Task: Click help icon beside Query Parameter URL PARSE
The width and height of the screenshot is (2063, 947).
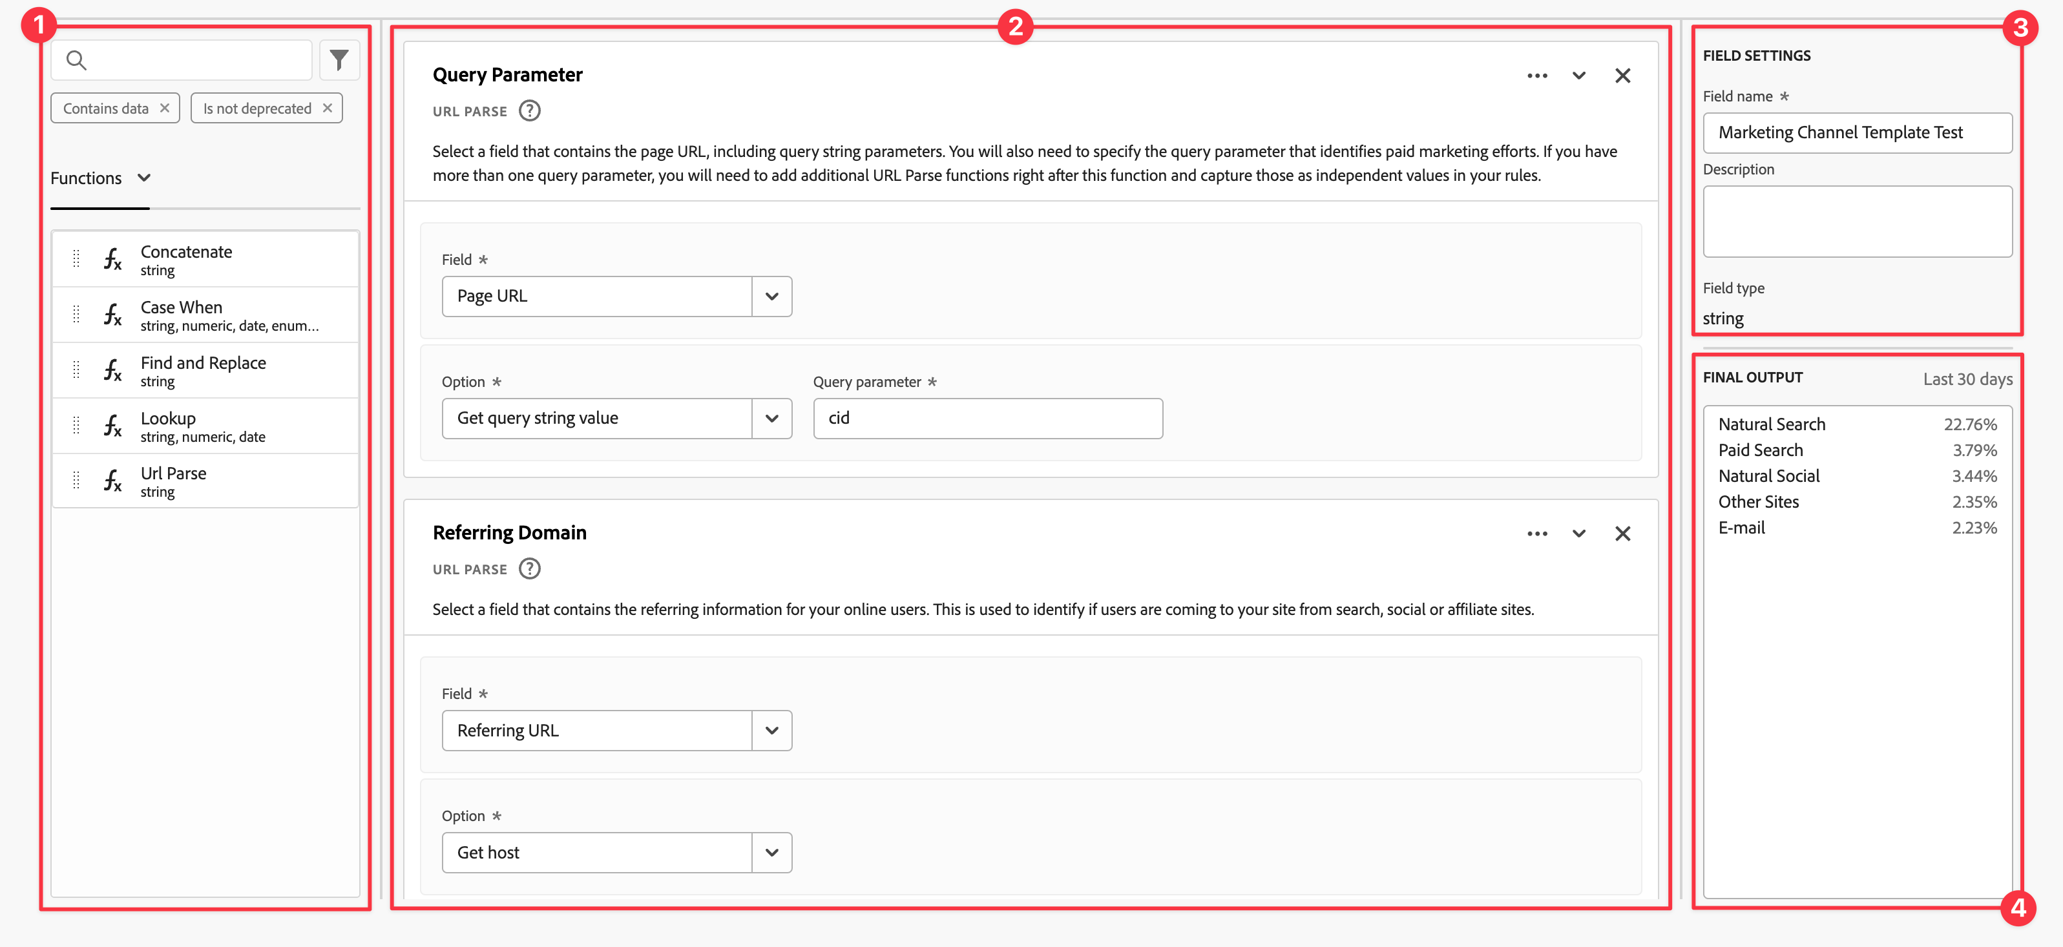Action: click(529, 110)
